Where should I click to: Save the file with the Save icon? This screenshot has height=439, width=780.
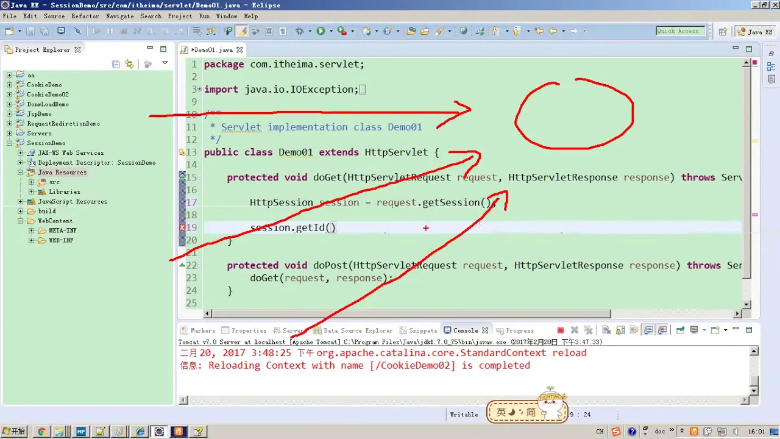click(x=30, y=31)
